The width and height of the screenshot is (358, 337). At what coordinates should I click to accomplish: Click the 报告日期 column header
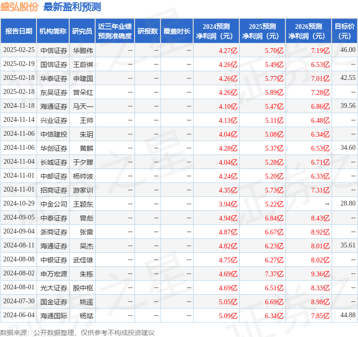tap(18, 31)
